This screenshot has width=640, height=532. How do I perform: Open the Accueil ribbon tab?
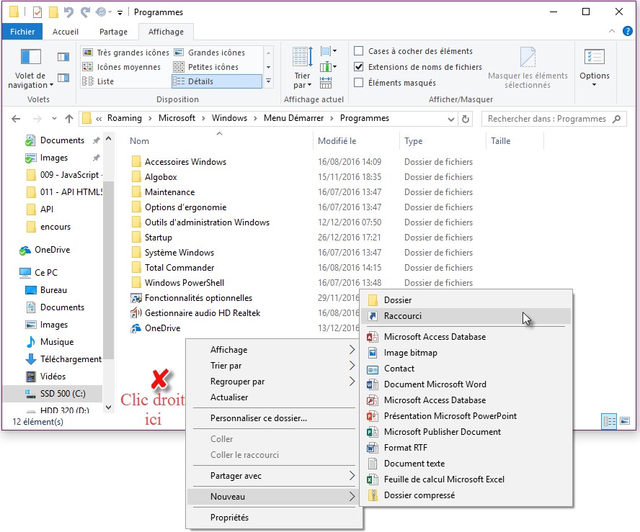[66, 32]
